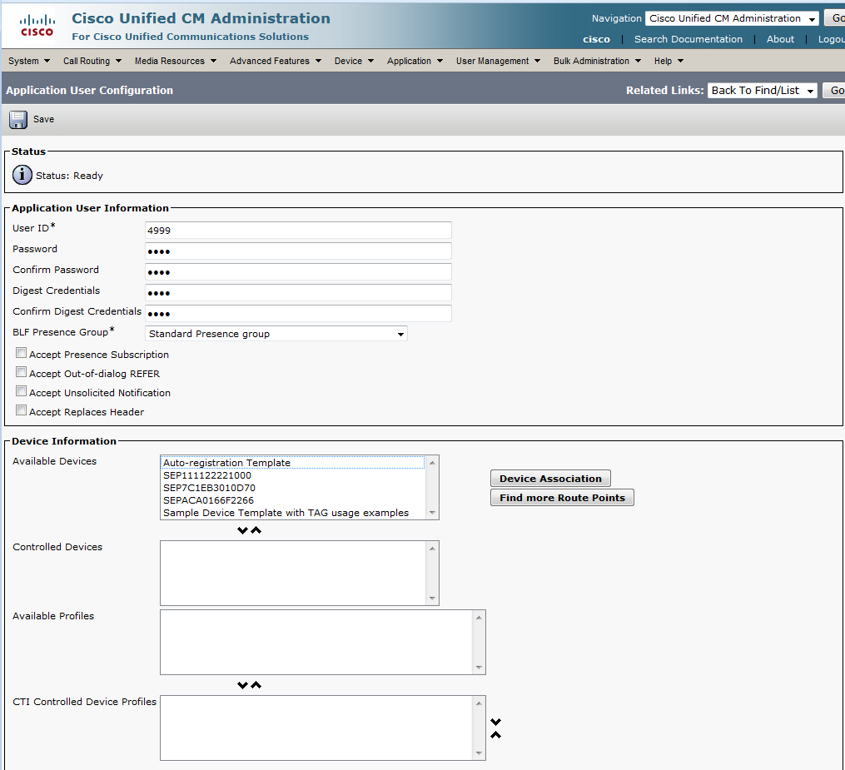Check Accept Out-of-dialog REFER
Image resolution: width=845 pixels, height=770 pixels.
[22, 373]
